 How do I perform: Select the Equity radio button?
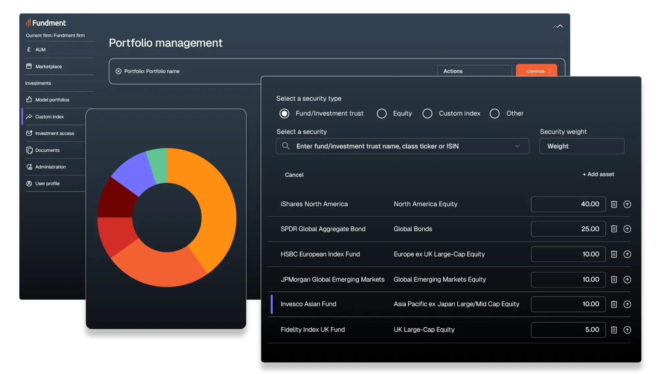[382, 114]
